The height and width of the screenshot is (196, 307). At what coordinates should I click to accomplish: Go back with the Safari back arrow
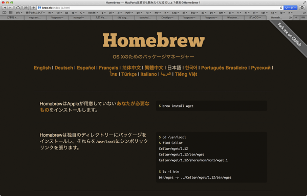click(x=5, y=8)
